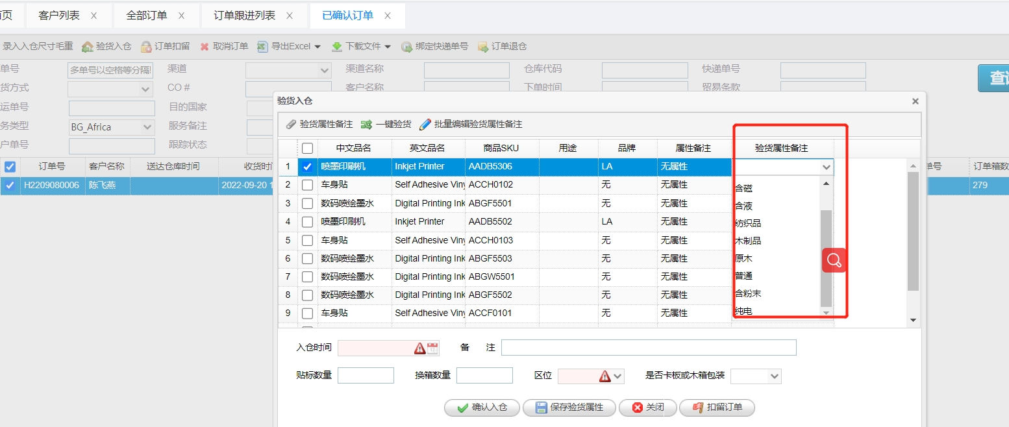Expand the 是否卡板或木箱包装 dropdown

pyautogui.click(x=774, y=376)
